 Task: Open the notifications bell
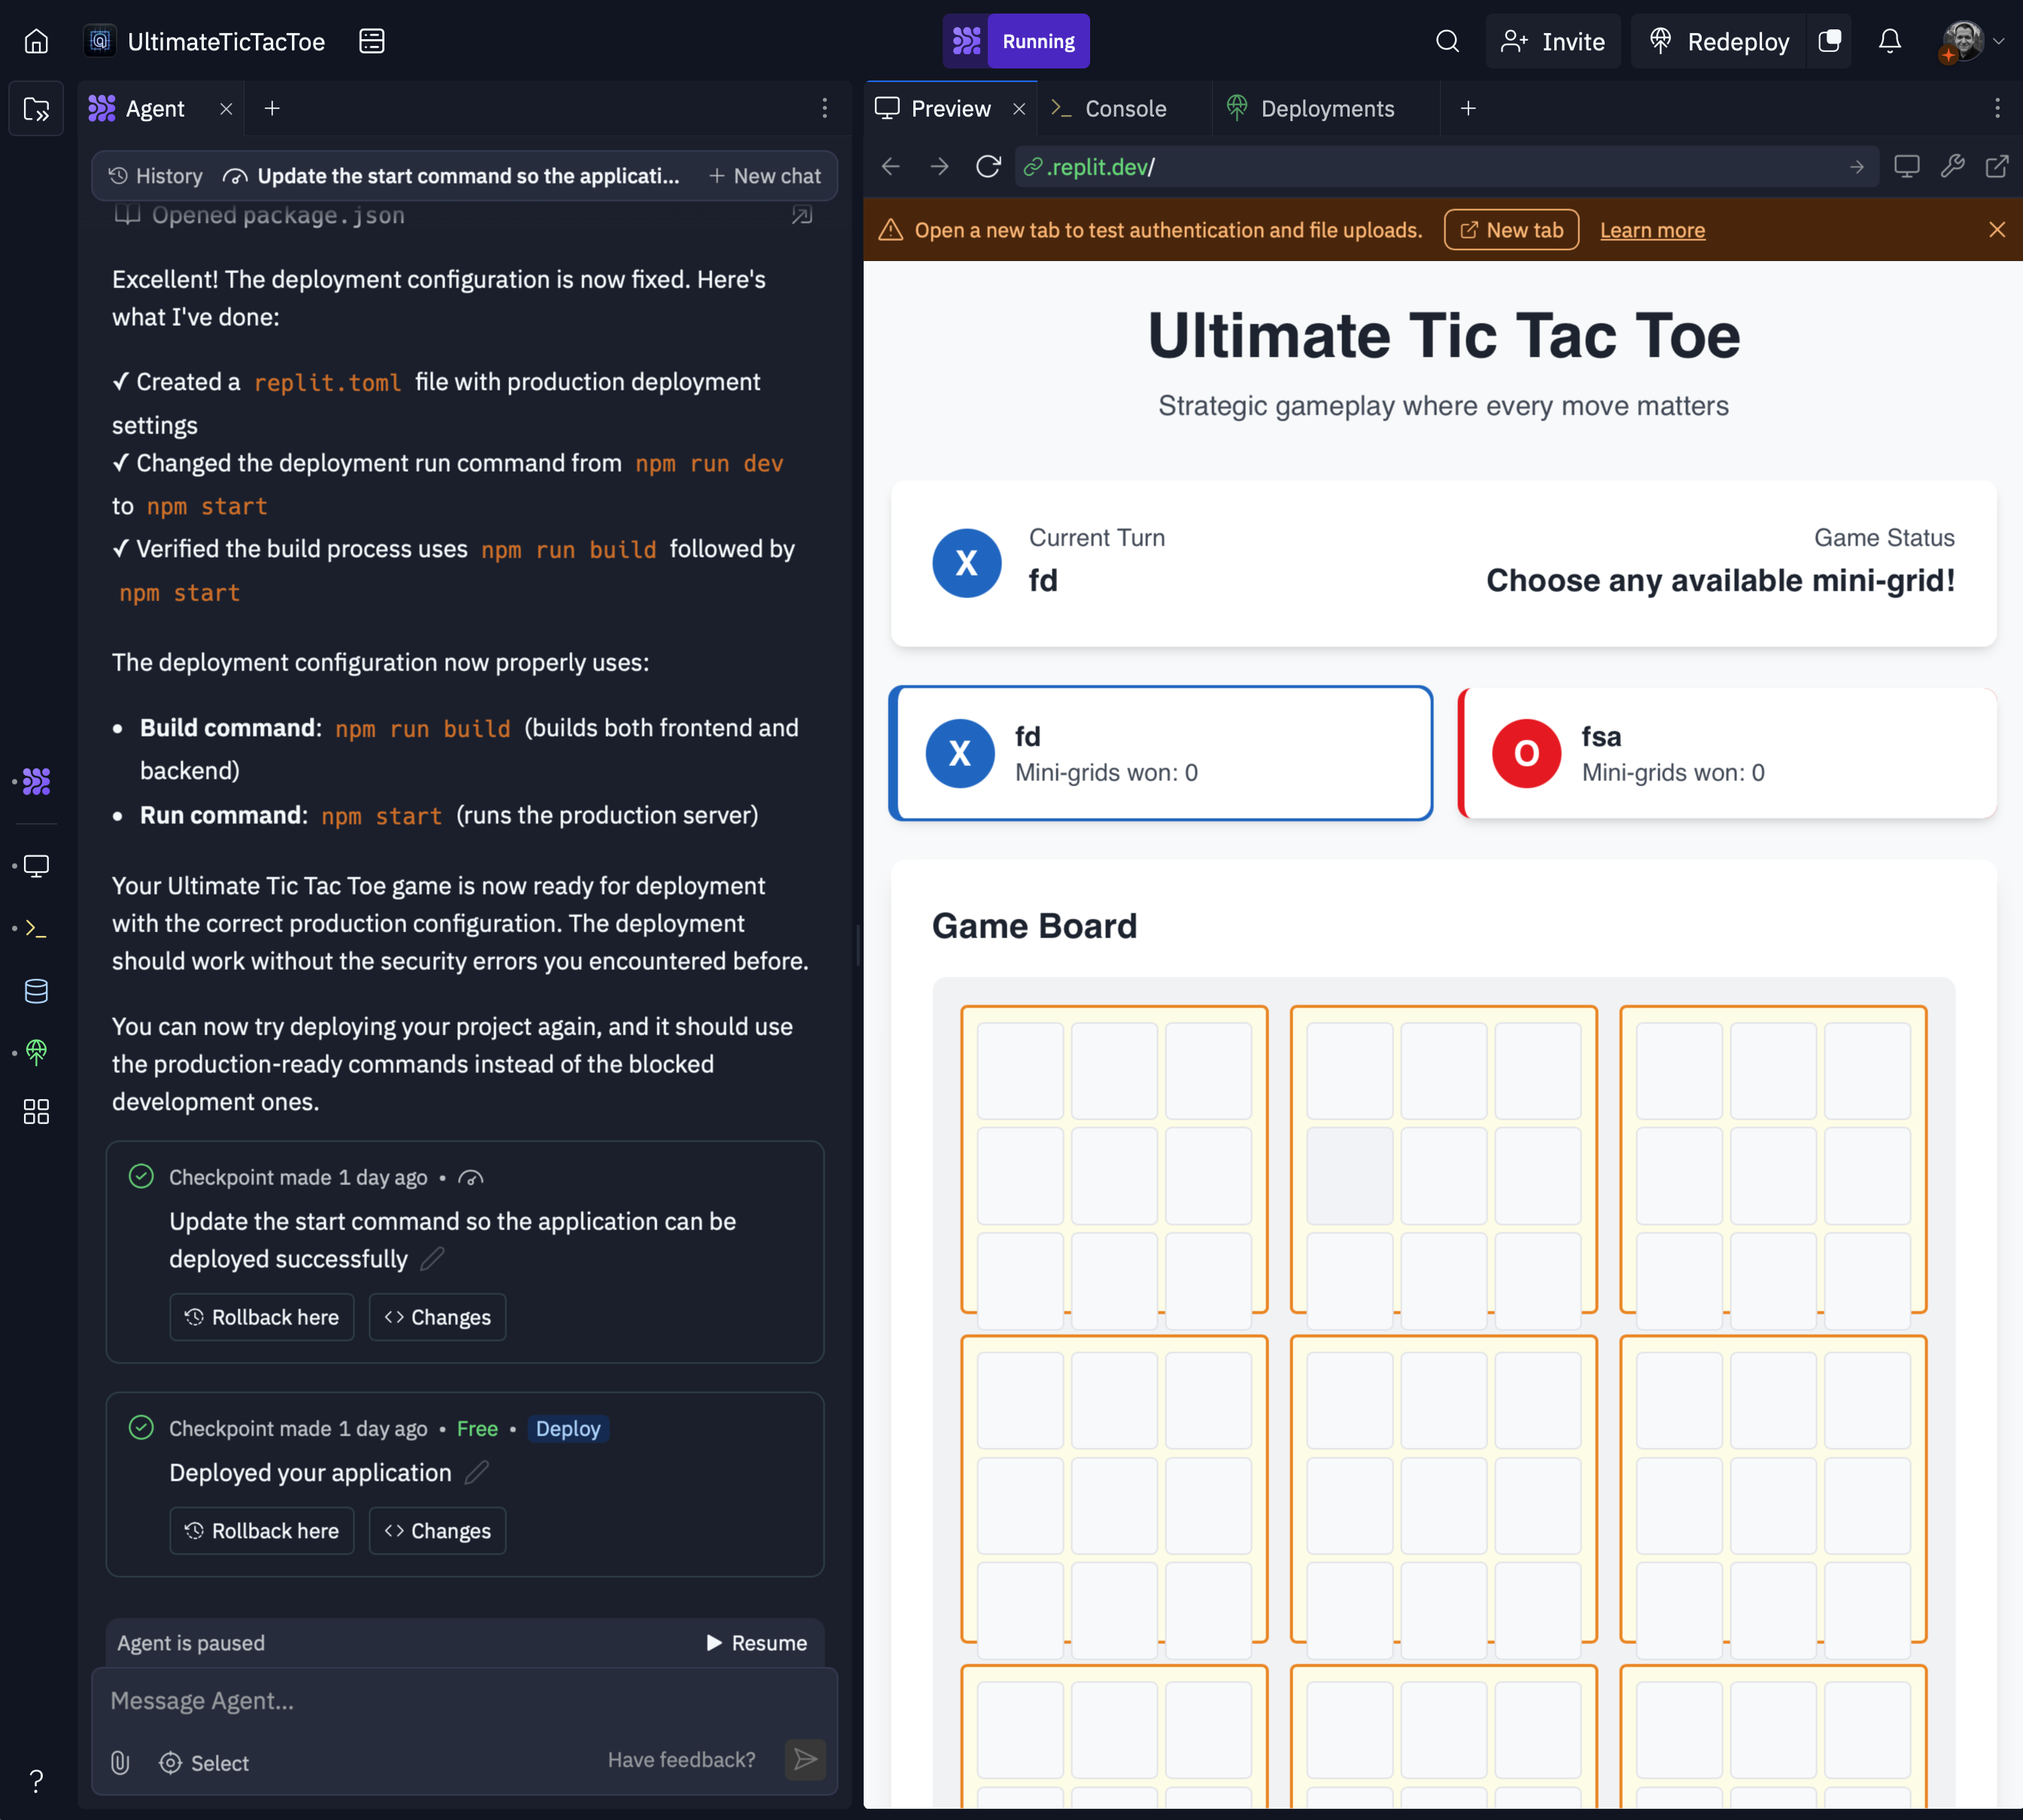click(x=1889, y=41)
